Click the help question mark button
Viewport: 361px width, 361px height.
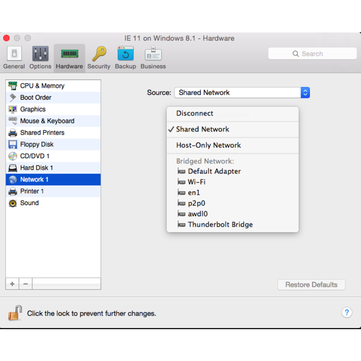coord(347,312)
